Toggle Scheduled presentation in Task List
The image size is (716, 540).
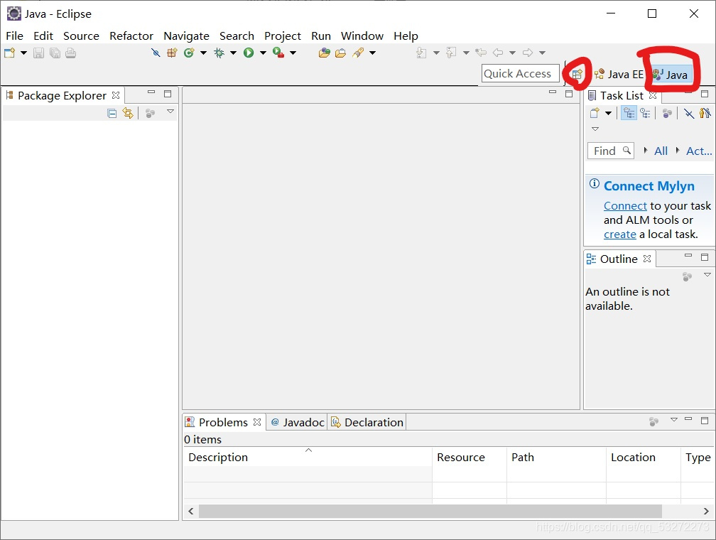(x=645, y=113)
